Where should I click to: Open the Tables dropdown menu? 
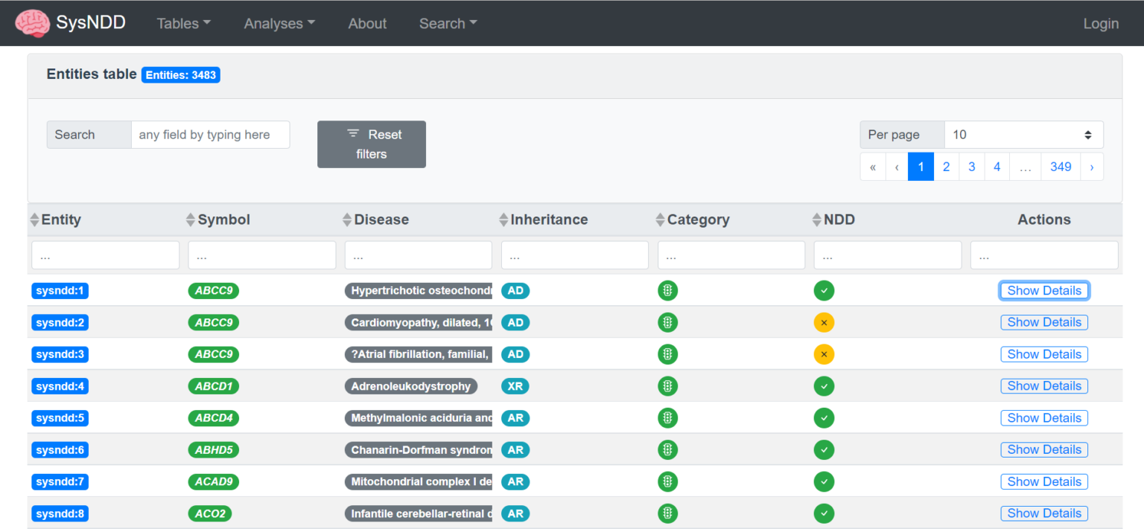pyautogui.click(x=183, y=24)
